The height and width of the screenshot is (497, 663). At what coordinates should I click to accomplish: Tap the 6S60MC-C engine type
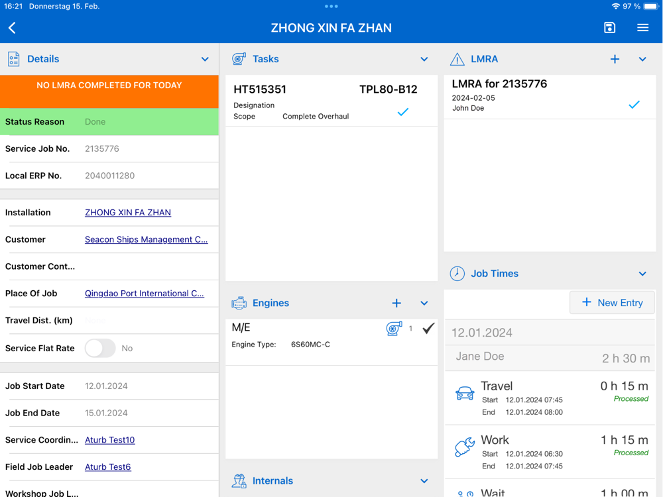coord(310,345)
